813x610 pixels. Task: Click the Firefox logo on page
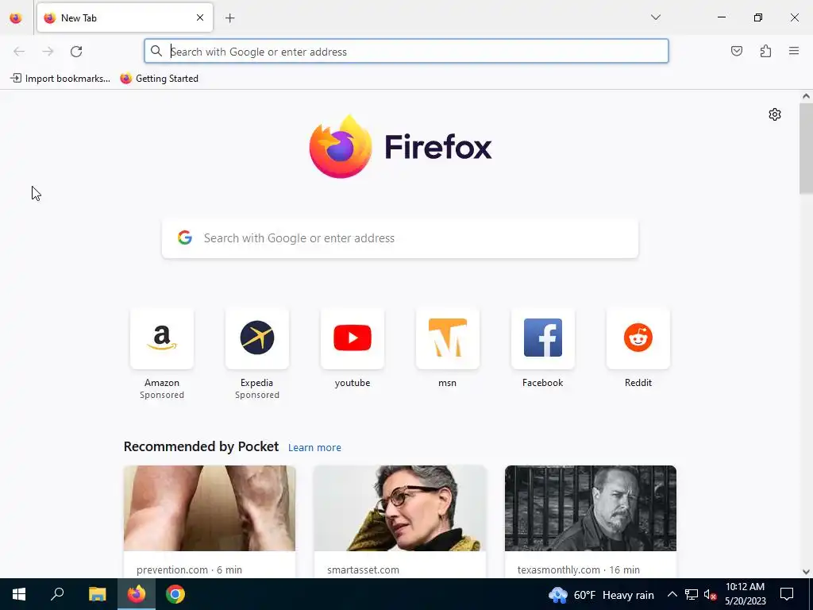[x=400, y=147]
